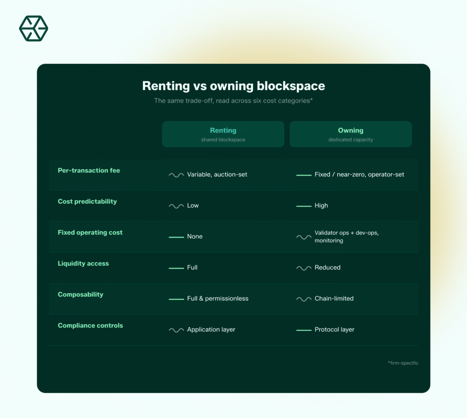Click the 'Reduced' cell text
This screenshot has height=418, width=467.
[327, 267]
